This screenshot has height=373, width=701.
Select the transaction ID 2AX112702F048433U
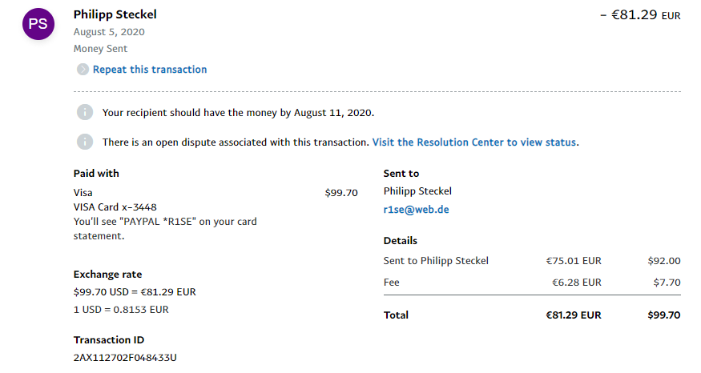pyautogui.click(x=125, y=357)
